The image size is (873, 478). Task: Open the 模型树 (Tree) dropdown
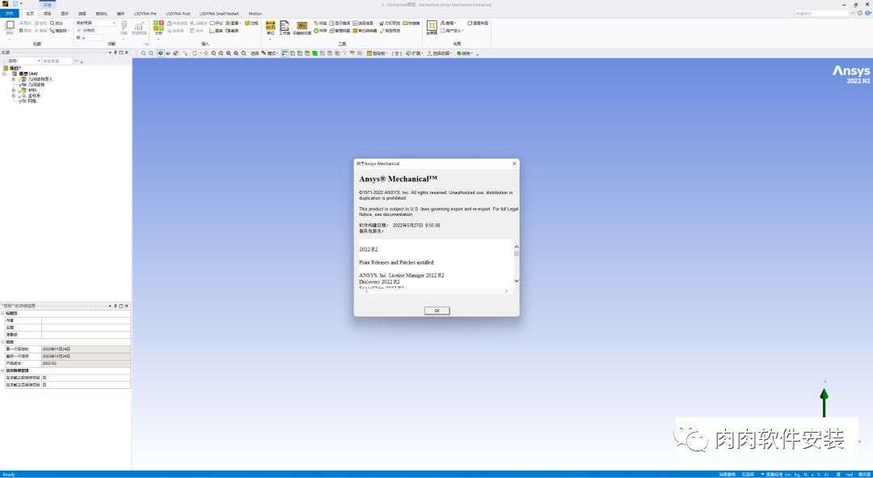click(x=59, y=31)
